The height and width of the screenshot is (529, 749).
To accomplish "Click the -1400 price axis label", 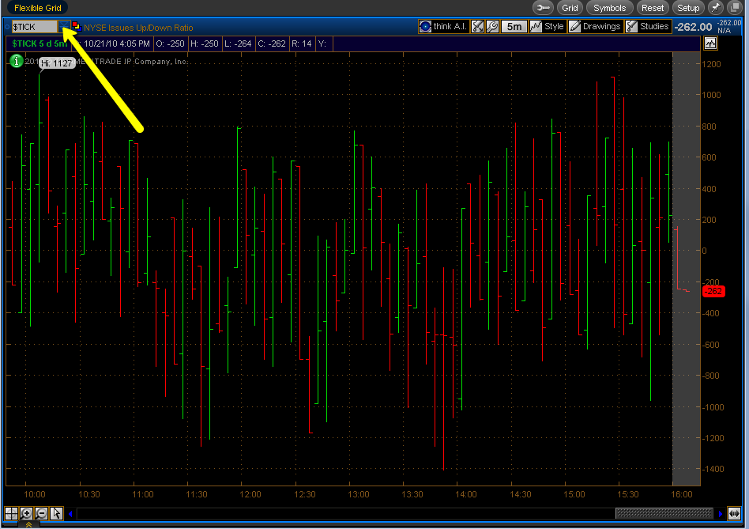I will 712,469.
